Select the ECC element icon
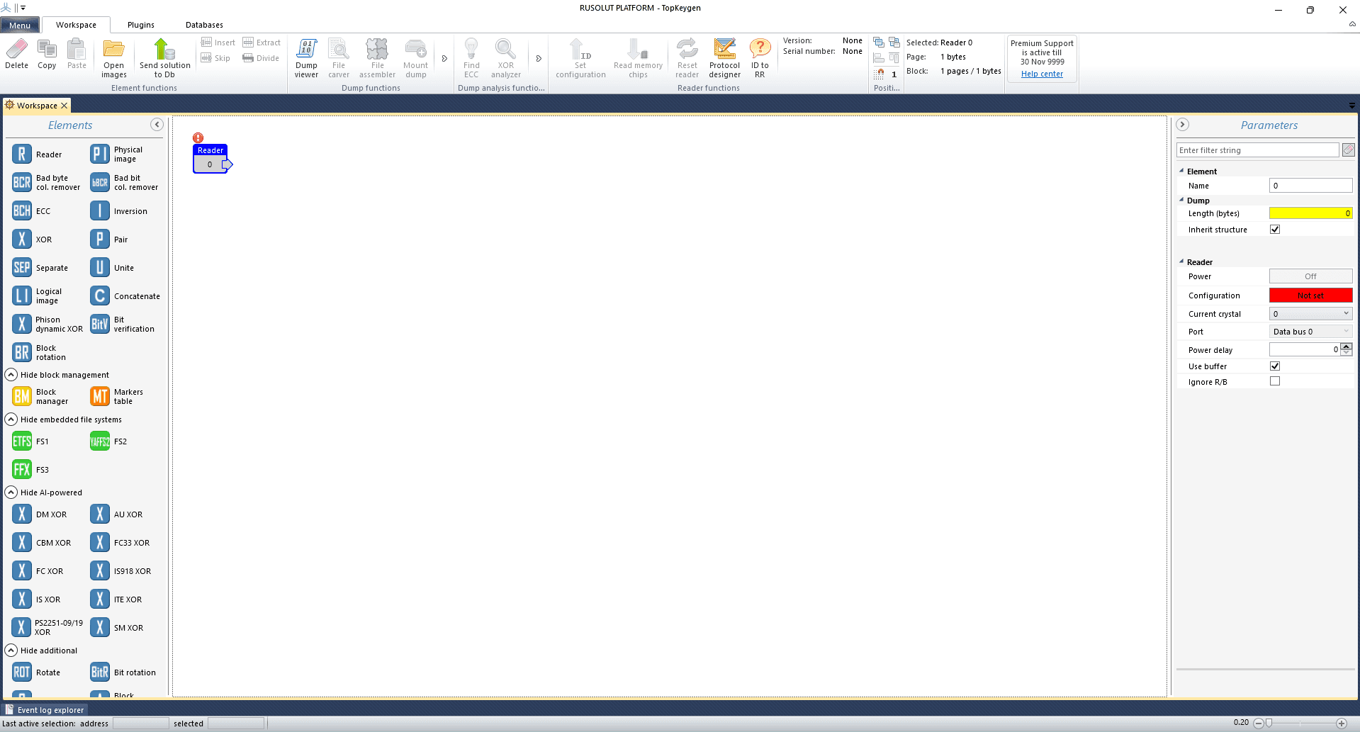The height and width of the screenshot is (732, 1360). (22, 211)
